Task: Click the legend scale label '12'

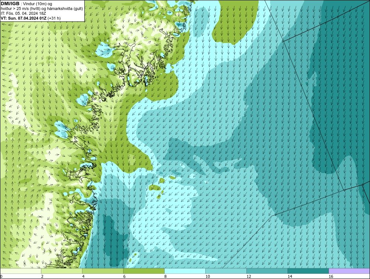Action: tap(249, 277)
